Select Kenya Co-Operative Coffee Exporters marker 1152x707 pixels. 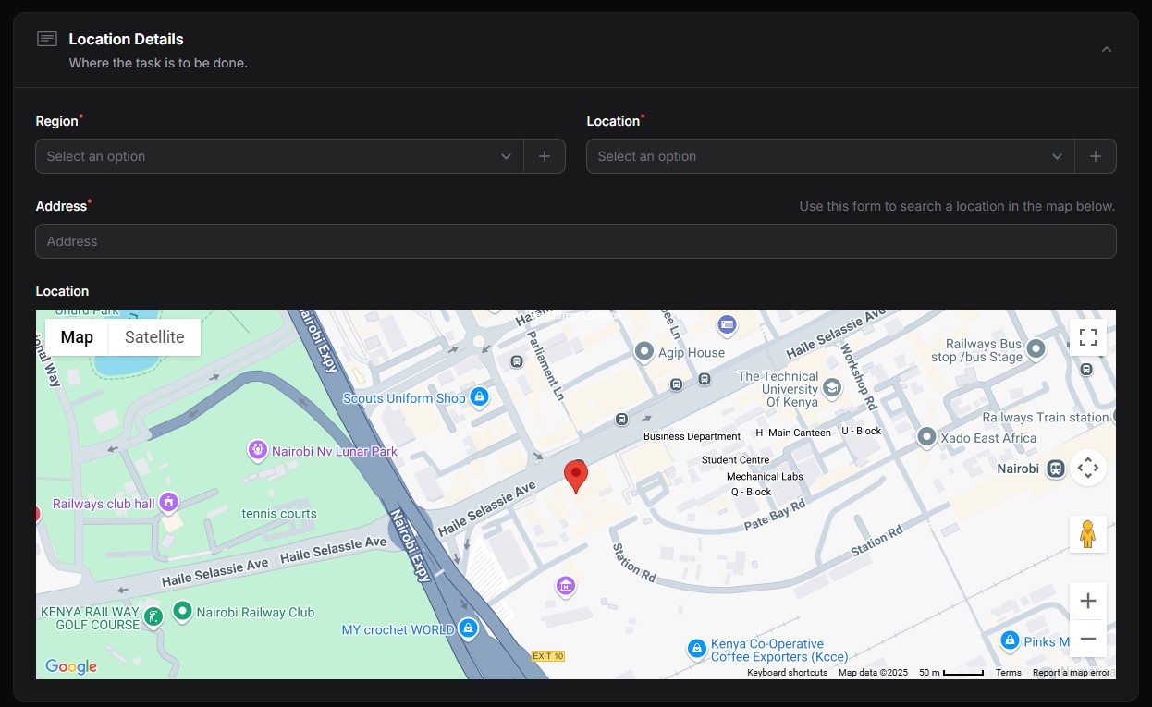(696, 649)
